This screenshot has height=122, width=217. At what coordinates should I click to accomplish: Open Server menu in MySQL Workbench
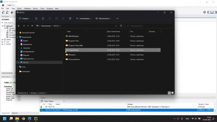[x=35, y=8]
